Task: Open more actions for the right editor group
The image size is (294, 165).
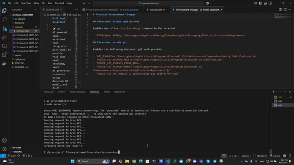Action: pos(290,10)
